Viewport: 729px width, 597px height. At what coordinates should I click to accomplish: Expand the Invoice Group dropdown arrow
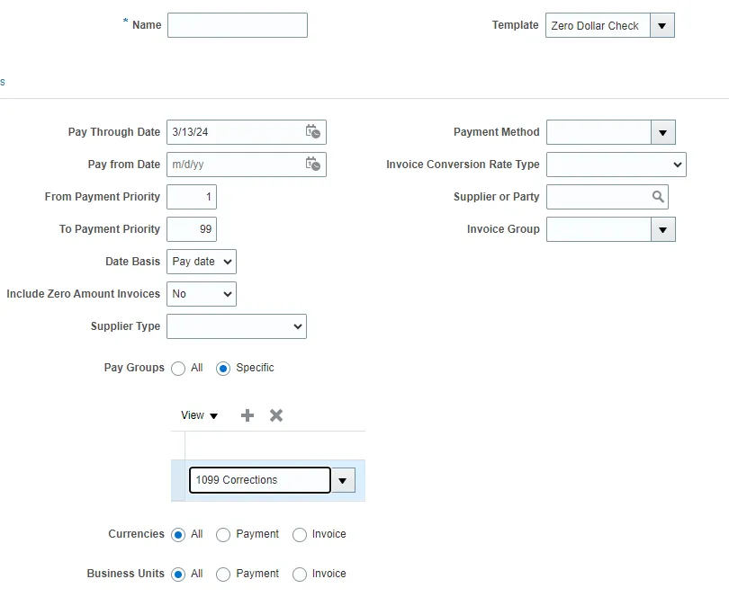(662, 229)
